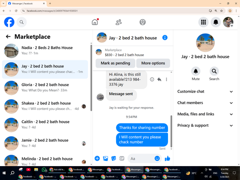240x180 pixels.
Task: Open the Groups icon in top navigation
Action: (x=143, y=22)
